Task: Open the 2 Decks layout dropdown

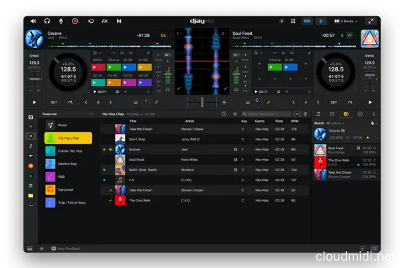Action: point(346,21)
